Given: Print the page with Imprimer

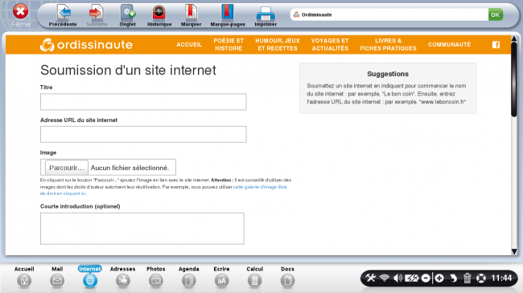Looking at the screenshot, I should click(266, 16).
